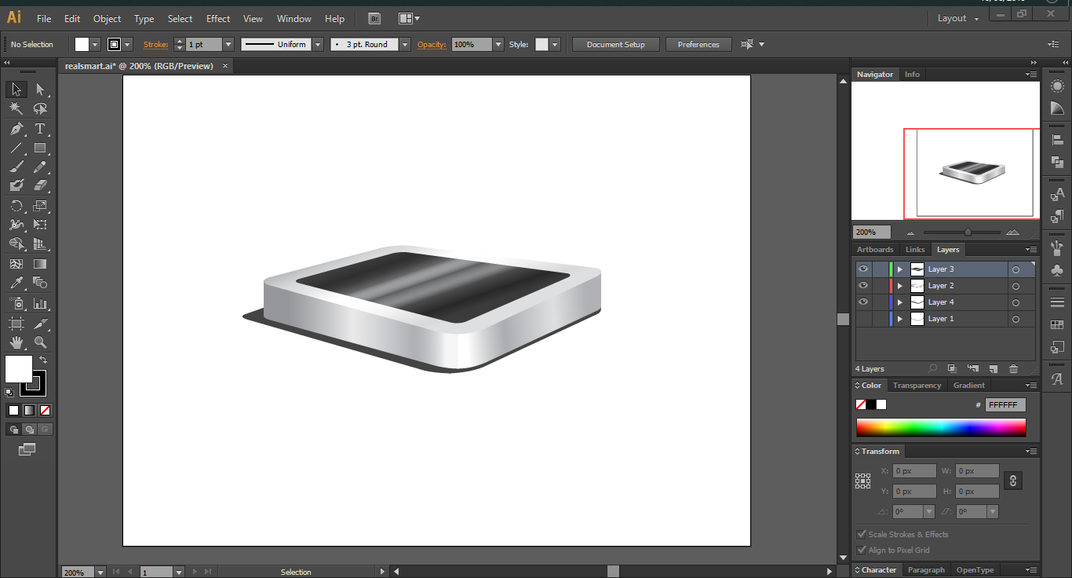Image resolution: width=1072 pixels, height=578 pixels.
Task: Select the Eyedropper tool
Action: pyautogui.click(x=16, y=284)
